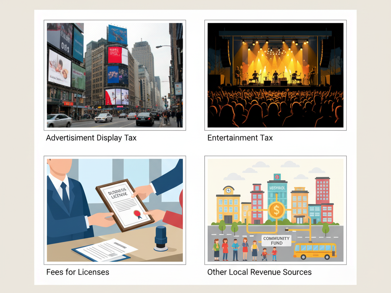Click the clock on the yellow building

pyautogui.click(x=228, y=190)
